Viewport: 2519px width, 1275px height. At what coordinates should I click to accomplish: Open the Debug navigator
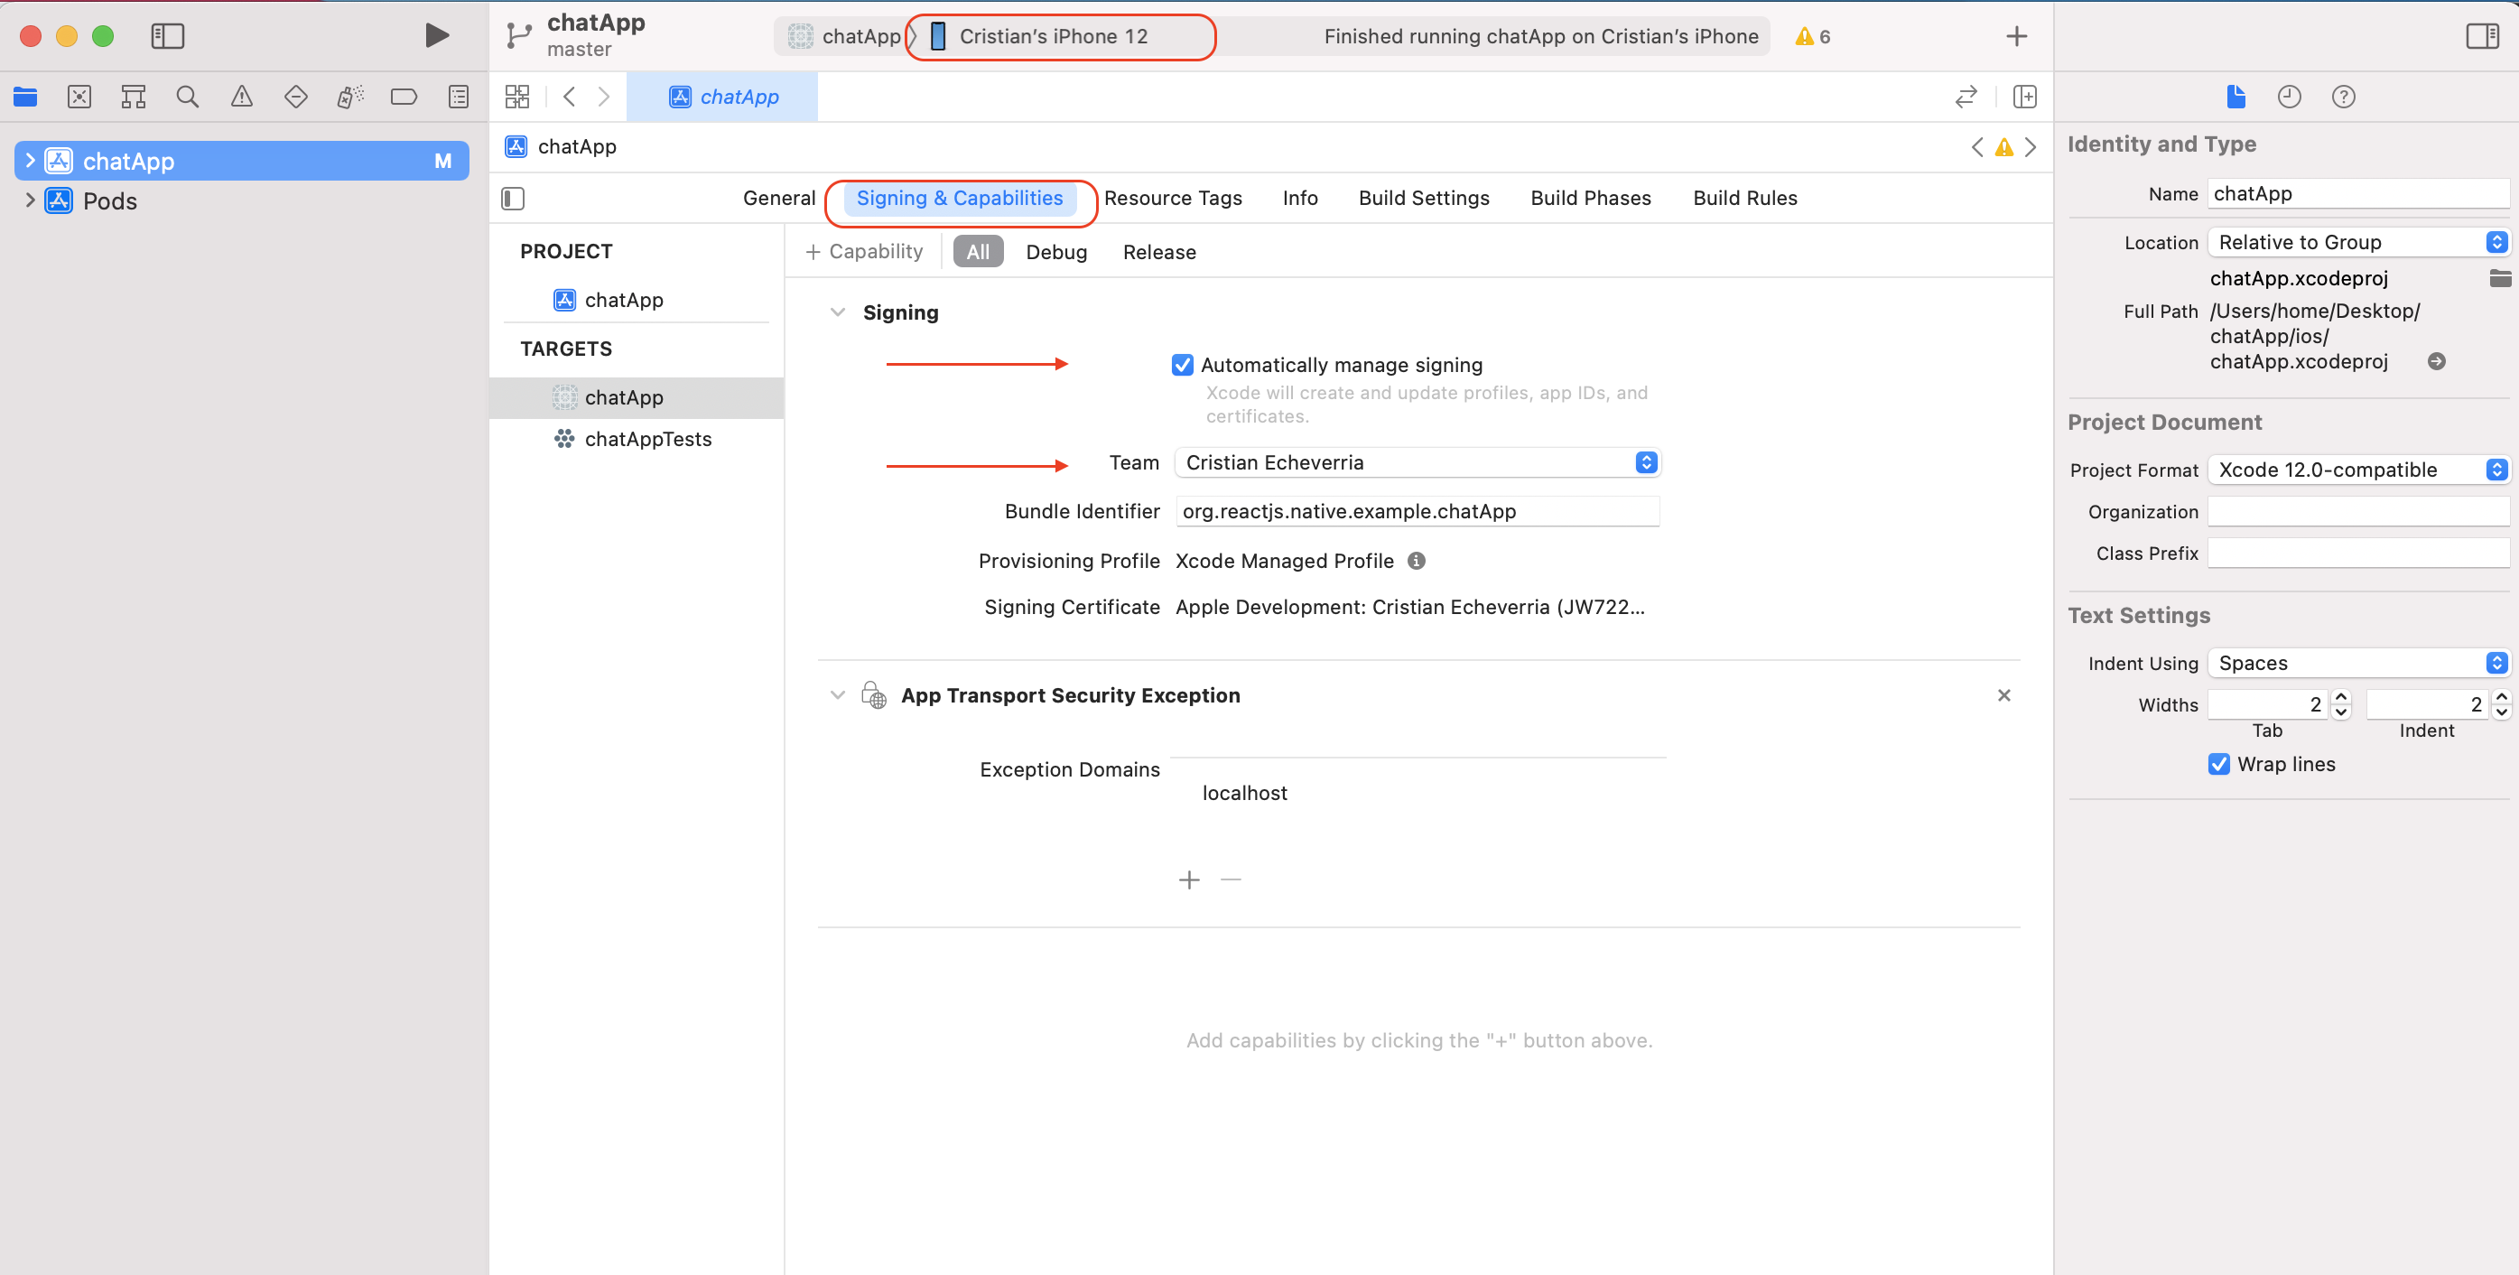[x=349, y=96]
